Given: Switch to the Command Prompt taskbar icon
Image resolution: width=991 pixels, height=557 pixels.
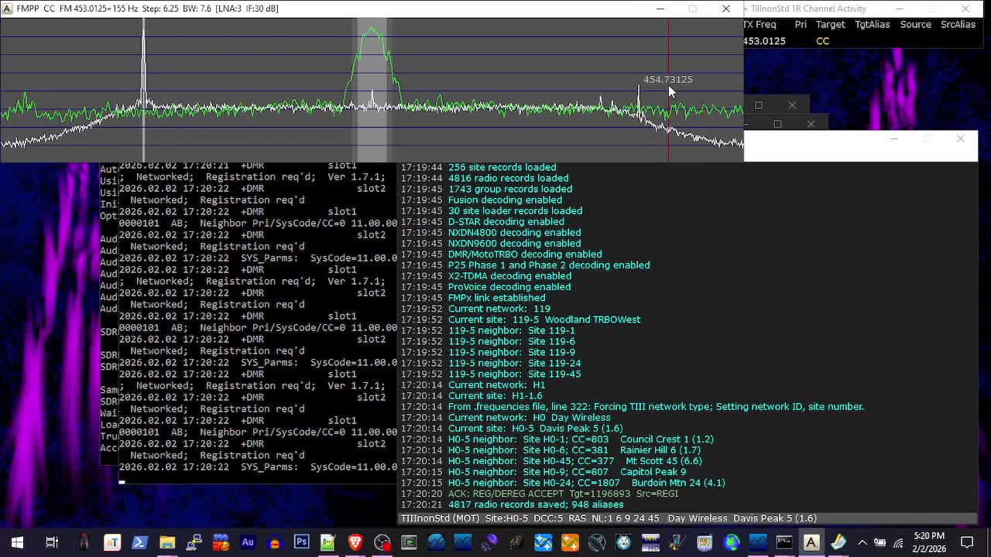Looking at the screenshot, I should (x=784, y=542).
